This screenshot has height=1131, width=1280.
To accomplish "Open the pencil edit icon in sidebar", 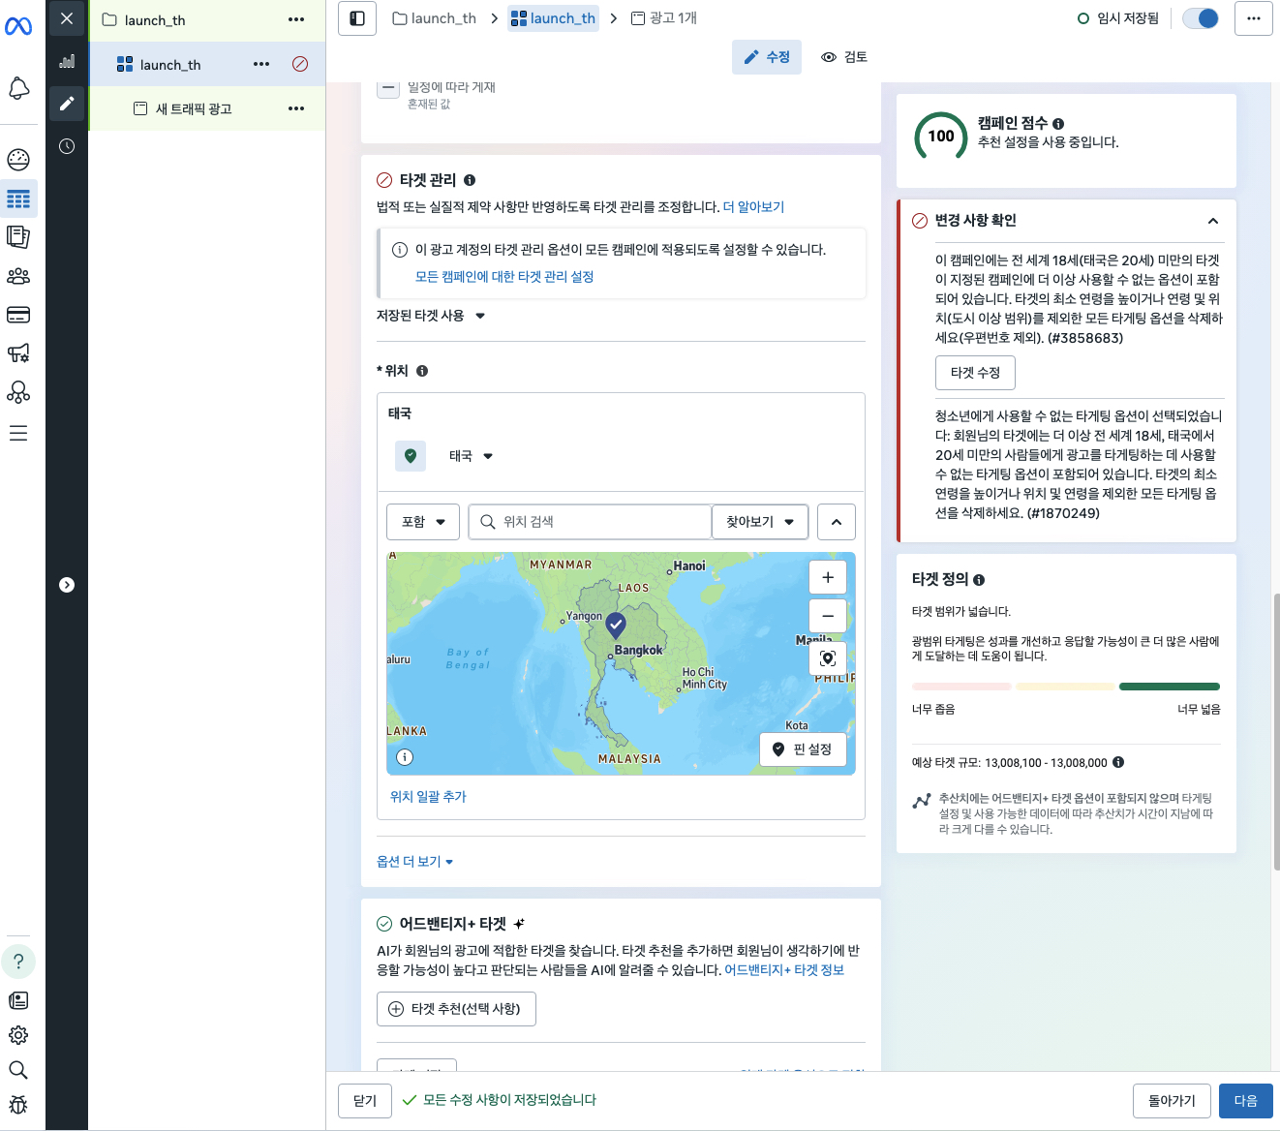I will 67,104.
